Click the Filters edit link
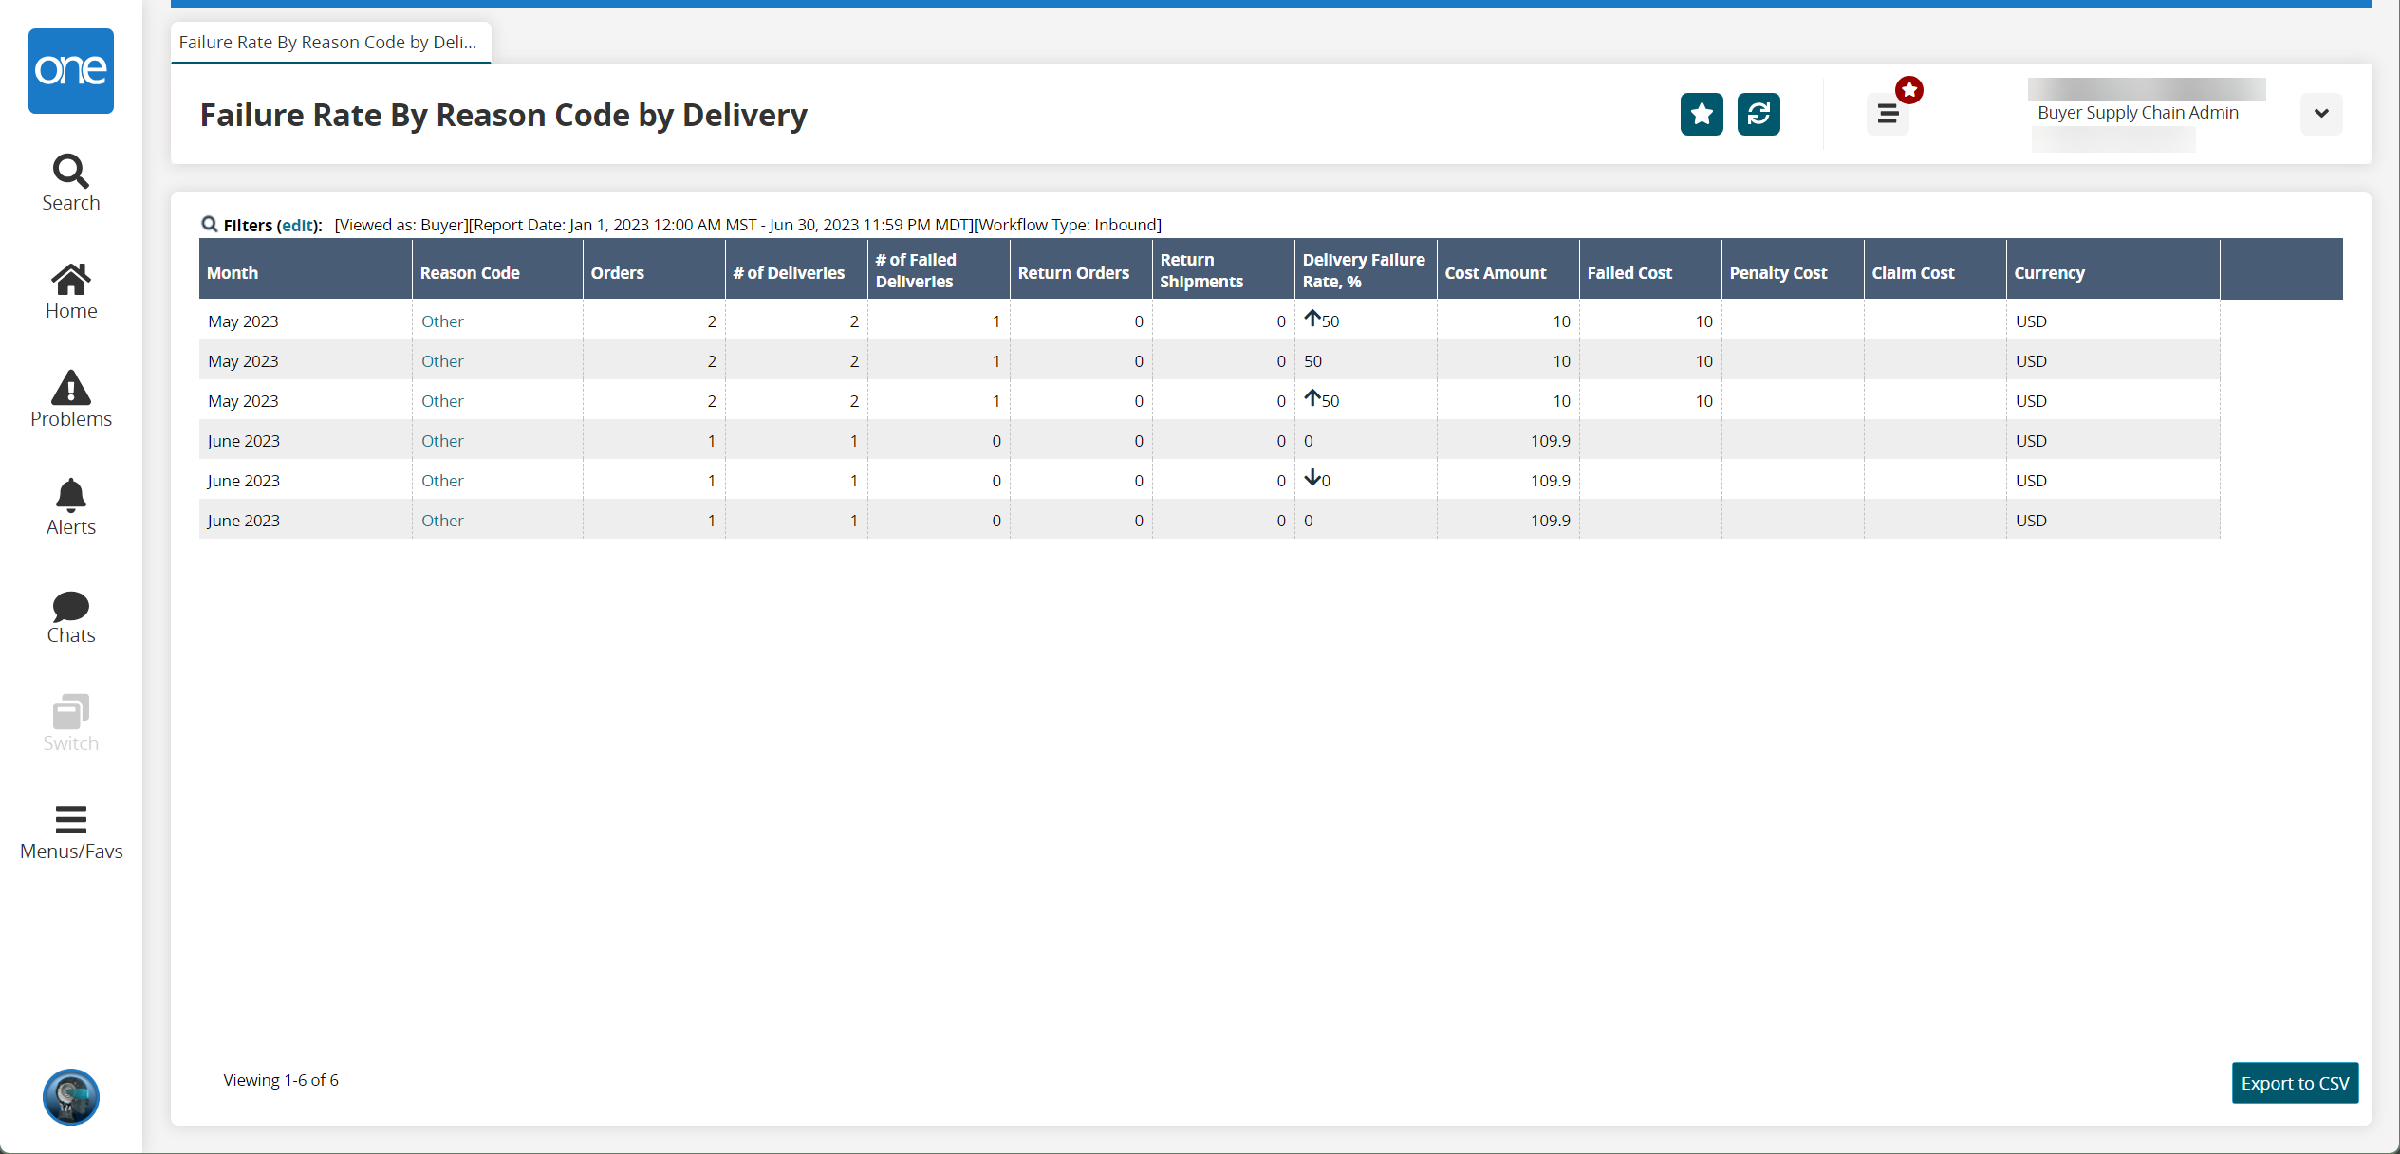 tap(297, 226)
